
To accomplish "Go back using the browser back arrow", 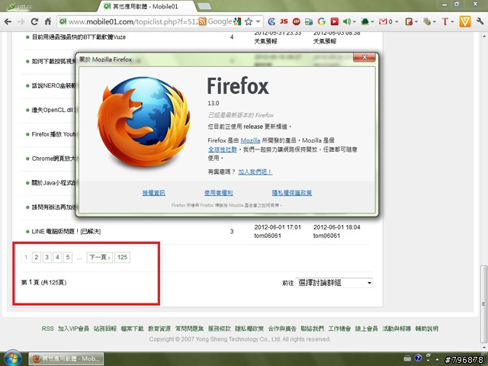I will tap(8, 21).
